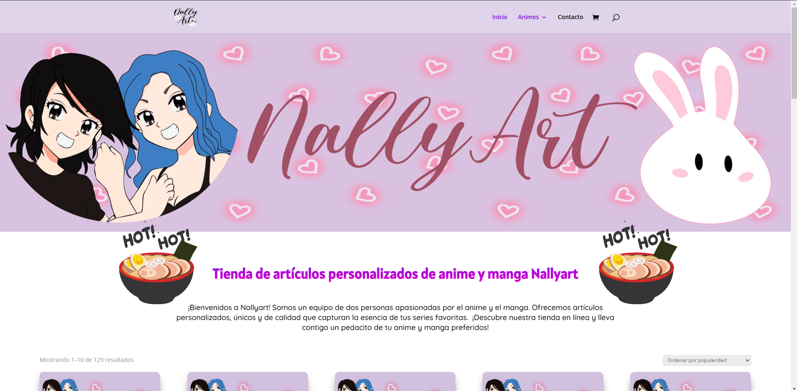Open the second product thumbnail

pyautogui.click(x=248, y=381)
